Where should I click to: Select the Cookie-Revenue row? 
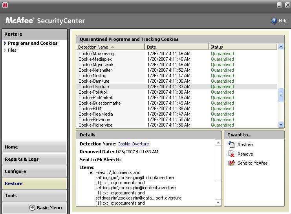177,120
